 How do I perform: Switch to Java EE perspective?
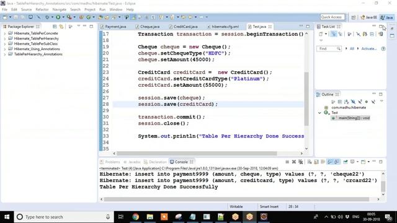368,17
